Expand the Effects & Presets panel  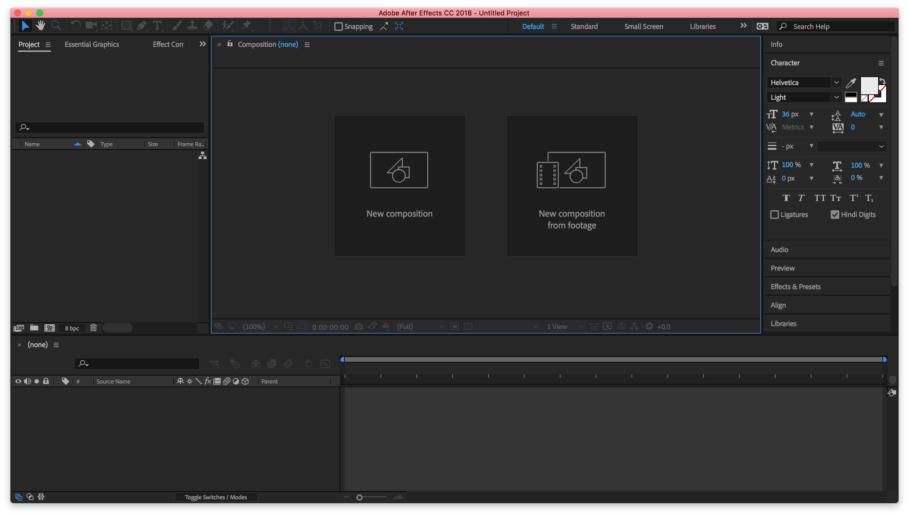click(x=796, y=286)
